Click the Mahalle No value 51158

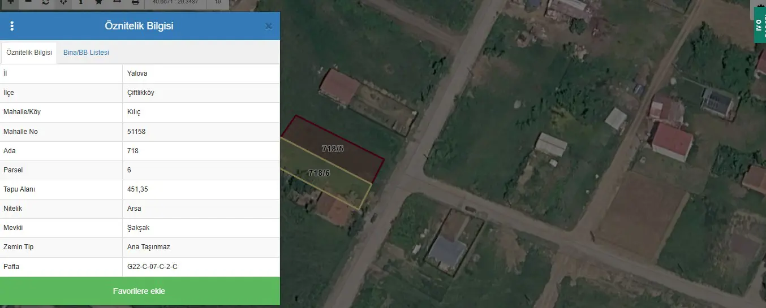pos(201,132)
